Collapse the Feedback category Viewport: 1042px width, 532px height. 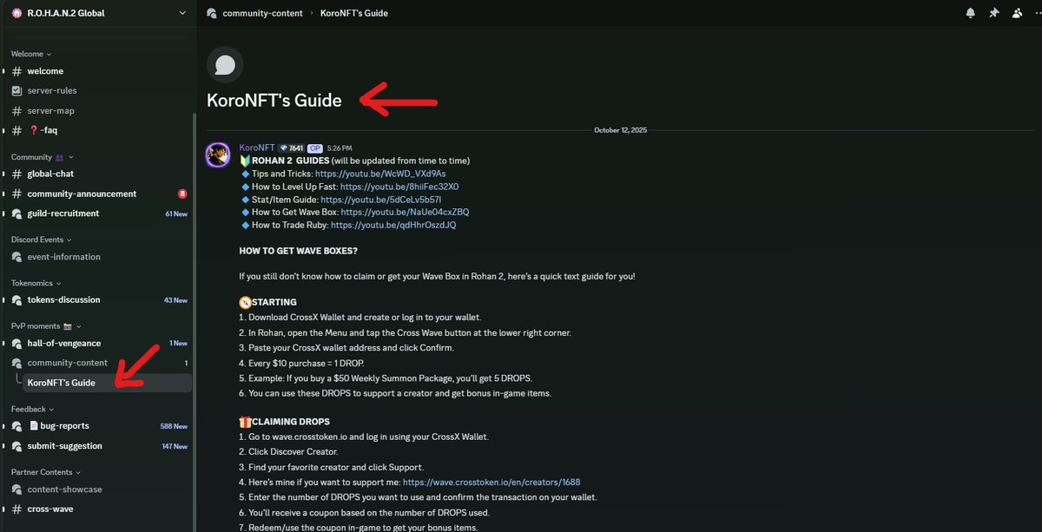32,409
